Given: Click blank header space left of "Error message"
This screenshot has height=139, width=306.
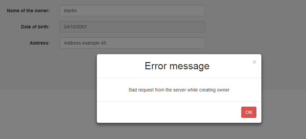Looking at the screenshot, I should pos(119,66).
